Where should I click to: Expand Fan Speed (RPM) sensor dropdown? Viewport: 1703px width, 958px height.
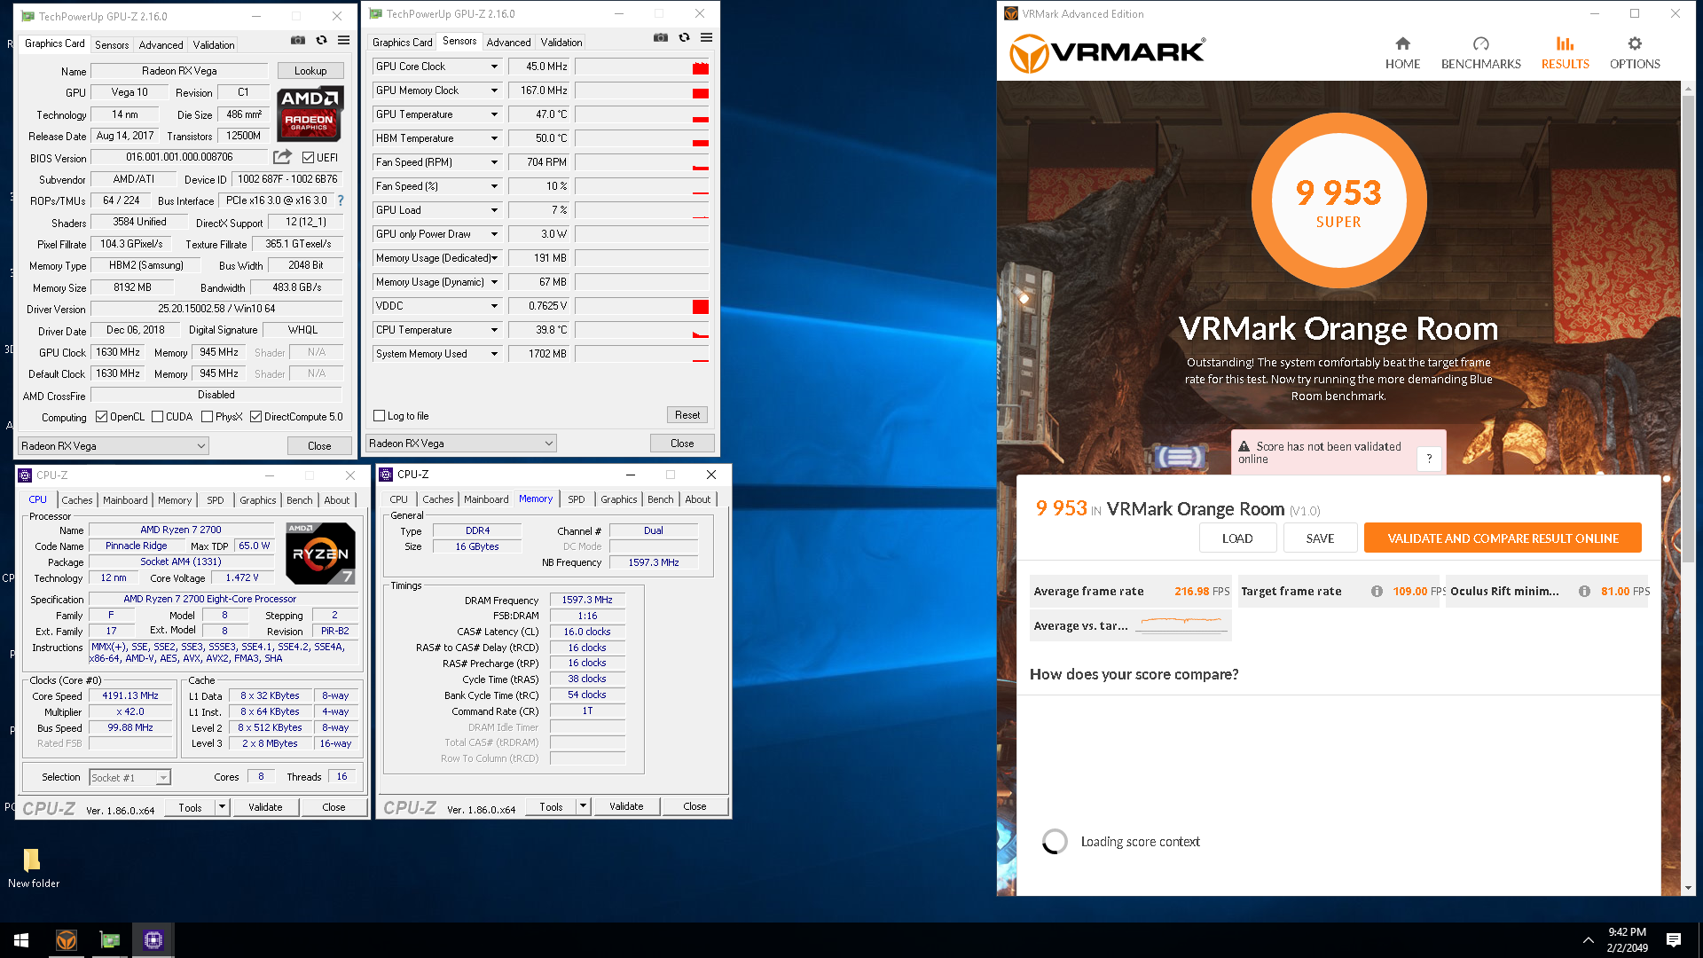(x=494, y=162)
